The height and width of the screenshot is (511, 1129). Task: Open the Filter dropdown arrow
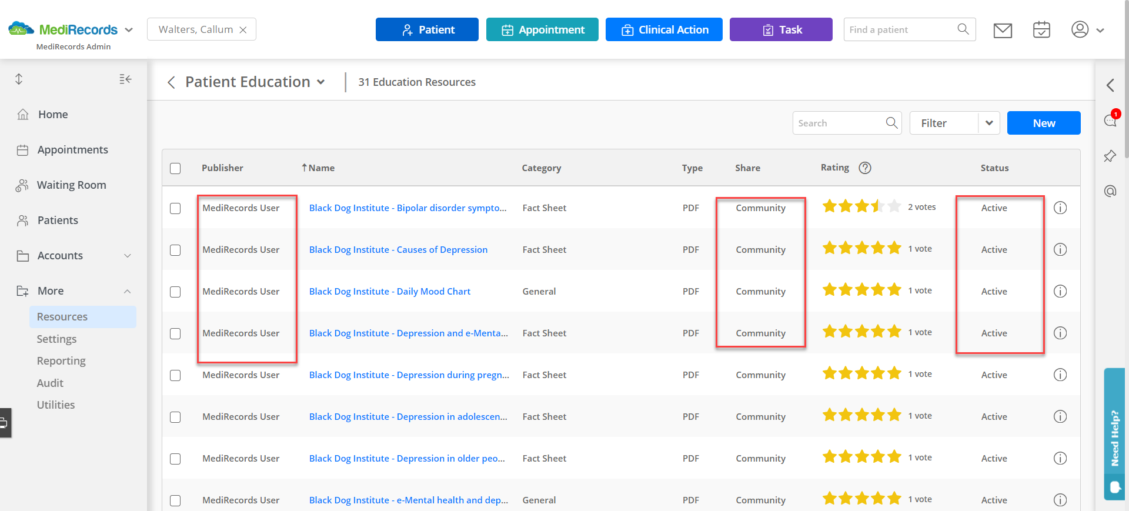point(989,123)
